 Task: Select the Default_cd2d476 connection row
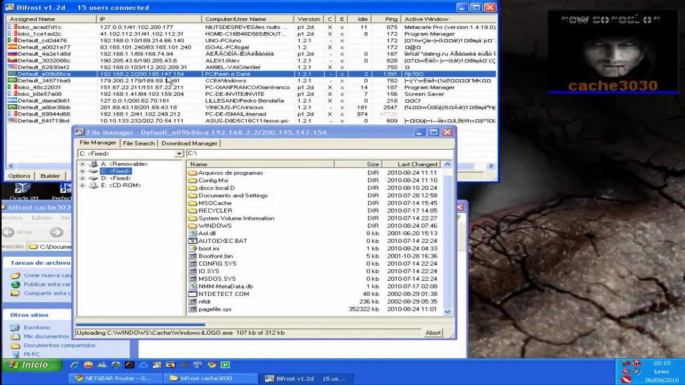(x=252, y=40)
